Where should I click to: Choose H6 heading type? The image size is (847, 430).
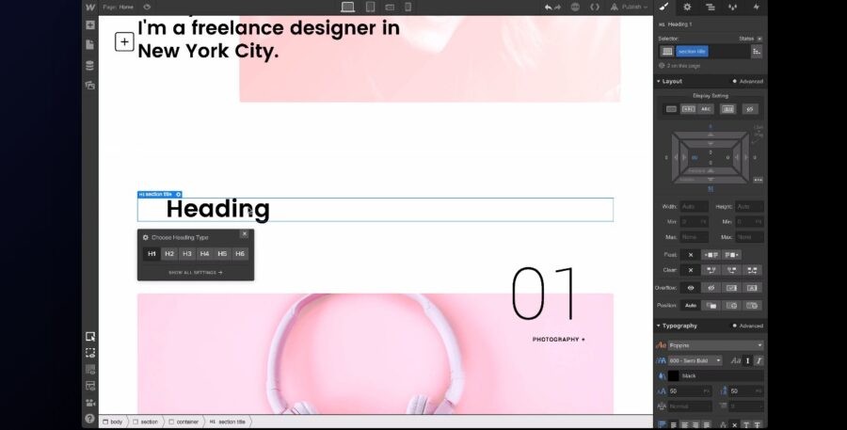tap(240, 254)
